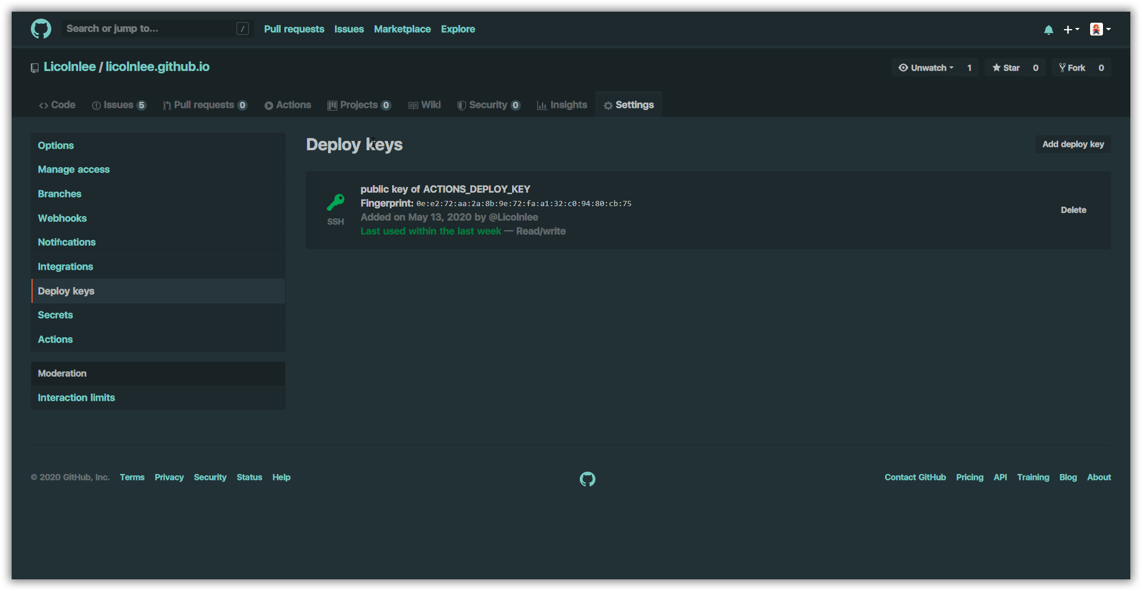Go to Marketplace
The width and height of the screenshot is (1142, 591).
coord(402,29)
